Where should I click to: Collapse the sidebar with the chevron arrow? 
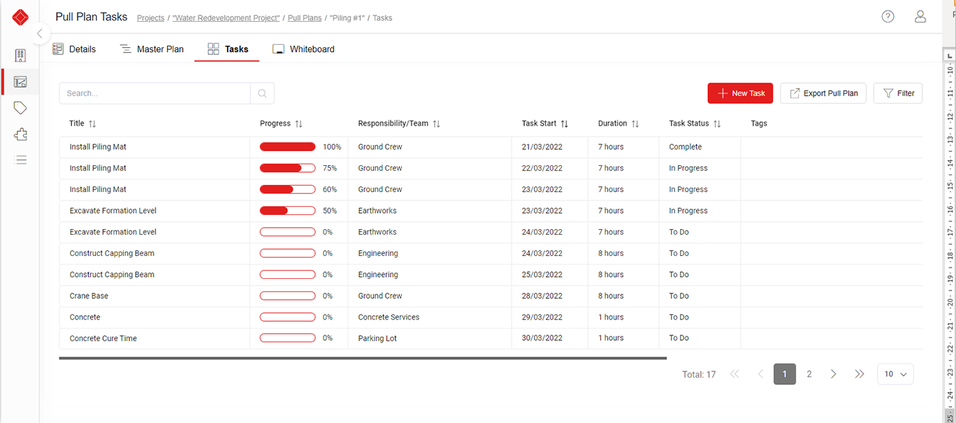(x=40, y=34)
